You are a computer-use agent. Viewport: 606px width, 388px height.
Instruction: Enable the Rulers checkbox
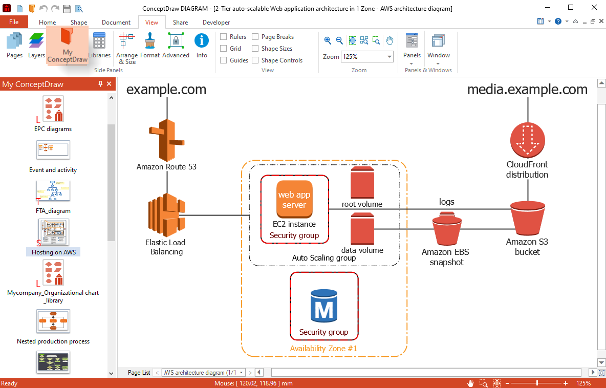click(223, 37)
